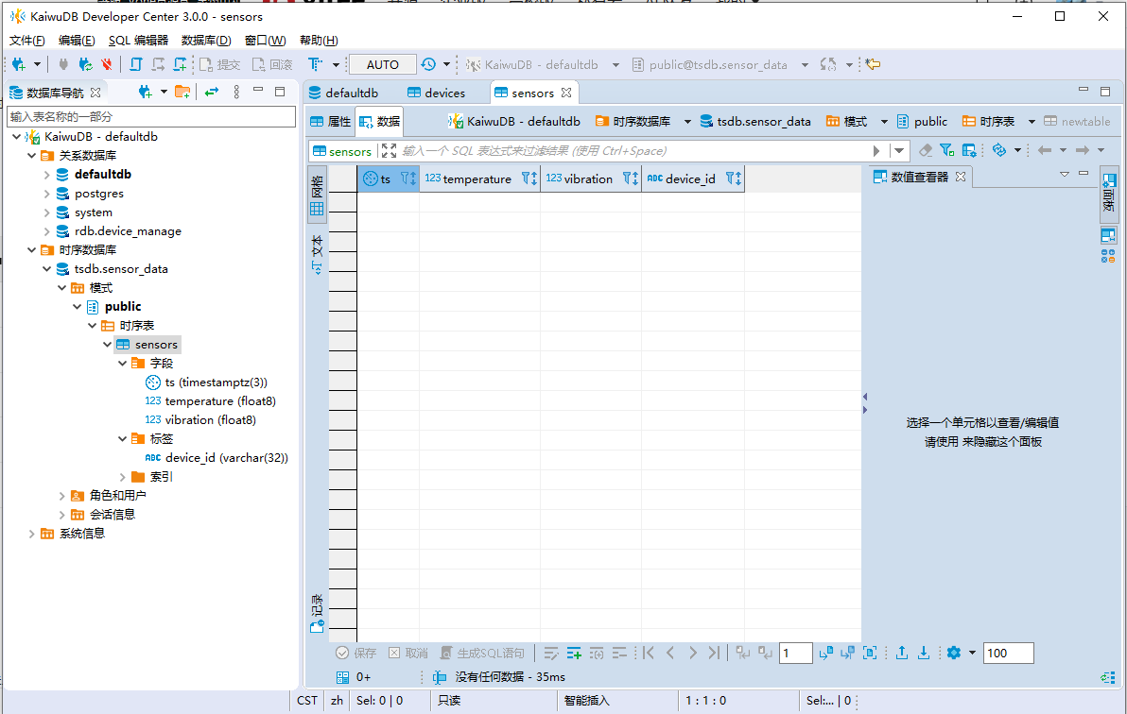
Task: Click the fetch size field showing 100
Action: coord(1008,653)
